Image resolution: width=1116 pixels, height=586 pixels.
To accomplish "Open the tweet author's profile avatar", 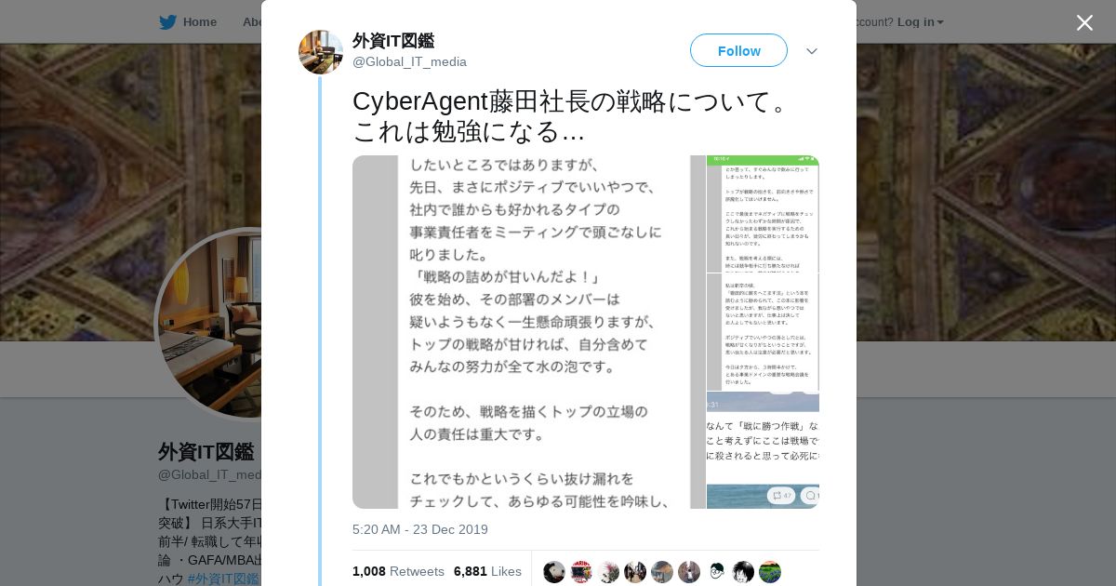I will [x=321, y=52].
